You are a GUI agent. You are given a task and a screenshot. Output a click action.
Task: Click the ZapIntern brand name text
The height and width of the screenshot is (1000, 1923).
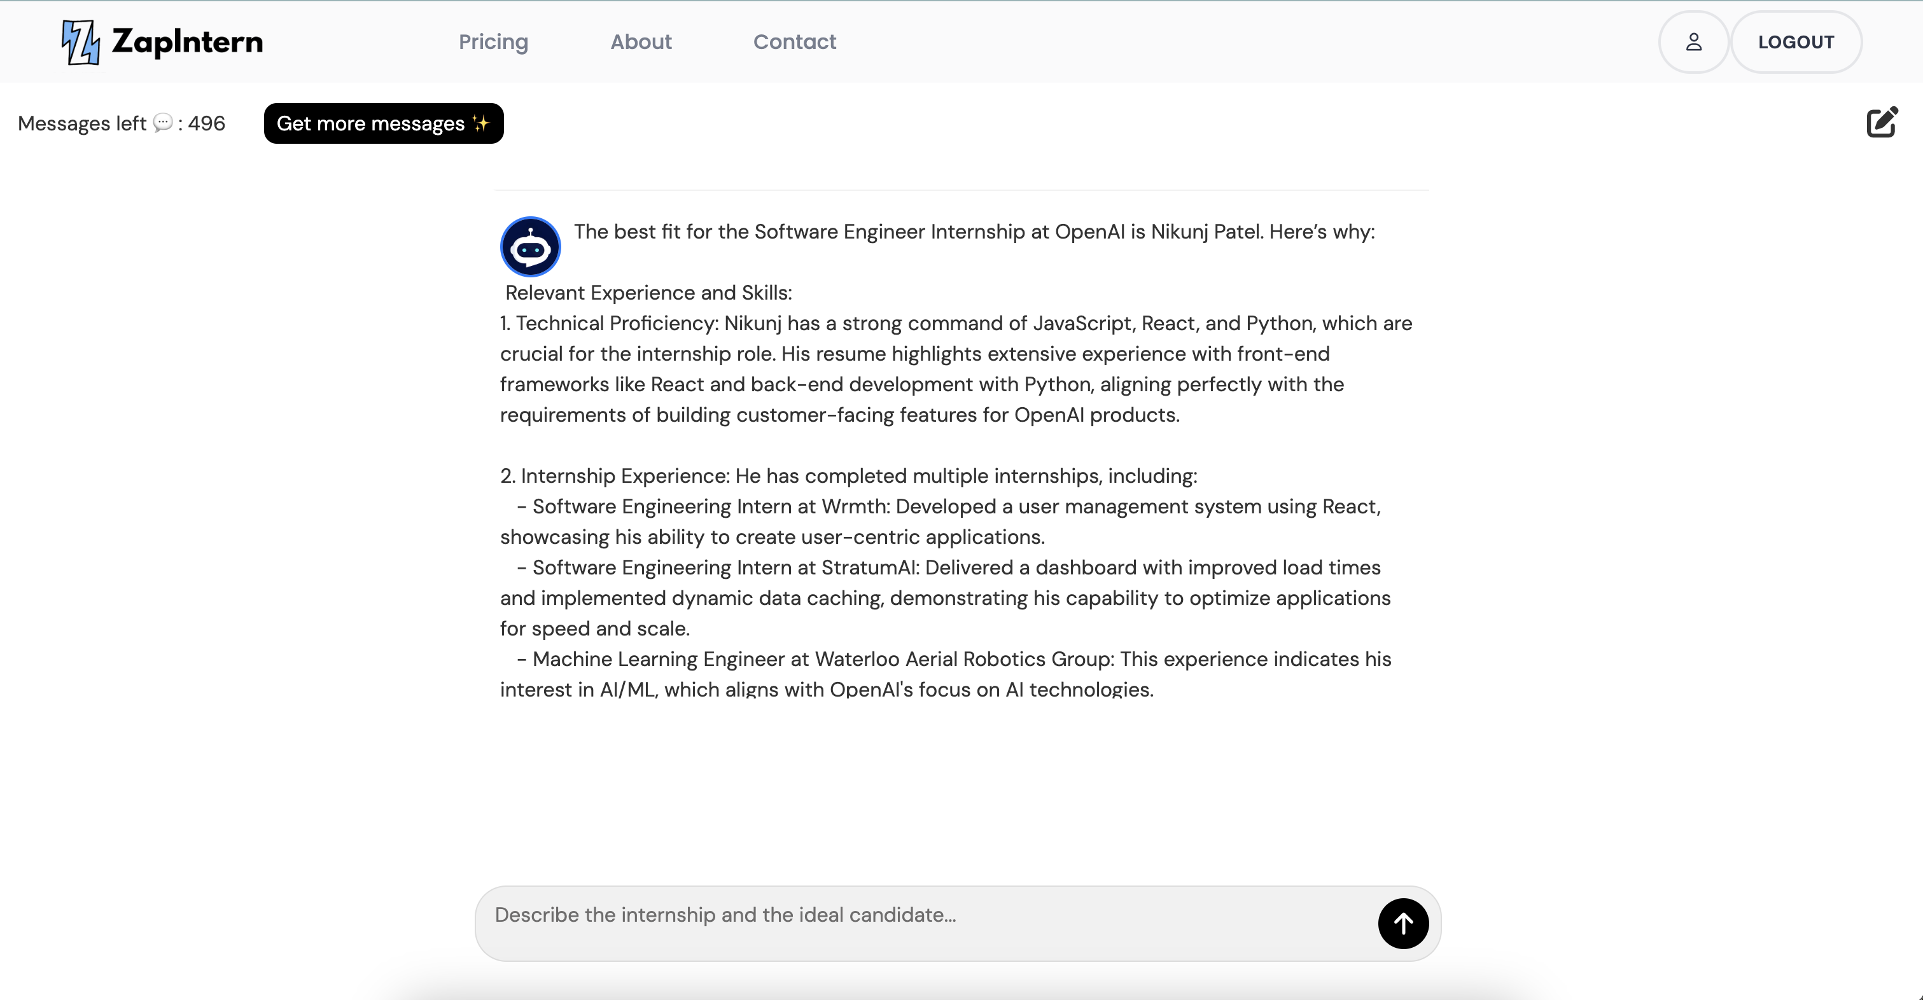187,42
